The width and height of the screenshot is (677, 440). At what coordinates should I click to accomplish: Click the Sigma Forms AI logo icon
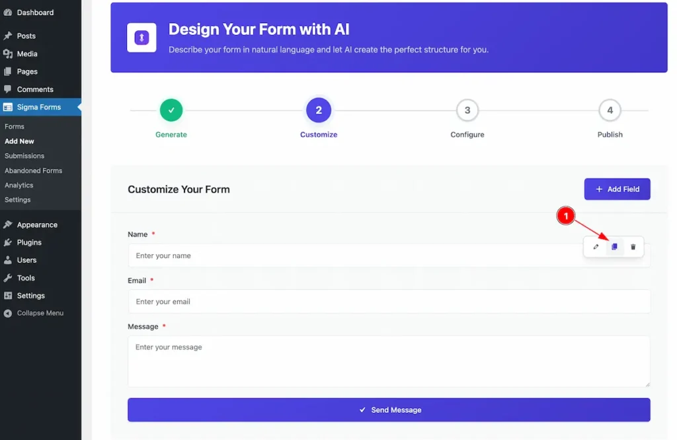pyautogui.click(x=141, y=38)
